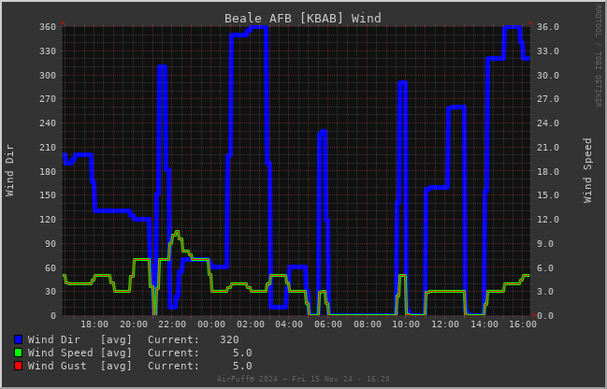Click the 150 left axis value
Viewport: 607px width, 389px height.
pyautogui.click(x=48, y=195)
